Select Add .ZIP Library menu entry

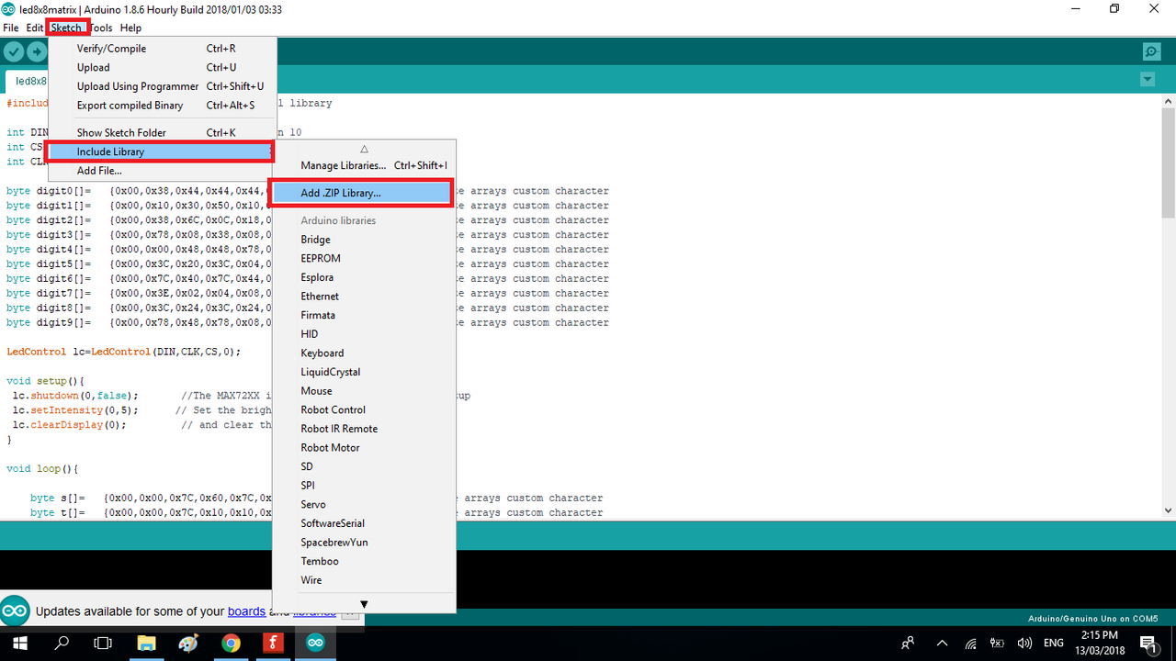click(341, 193)
